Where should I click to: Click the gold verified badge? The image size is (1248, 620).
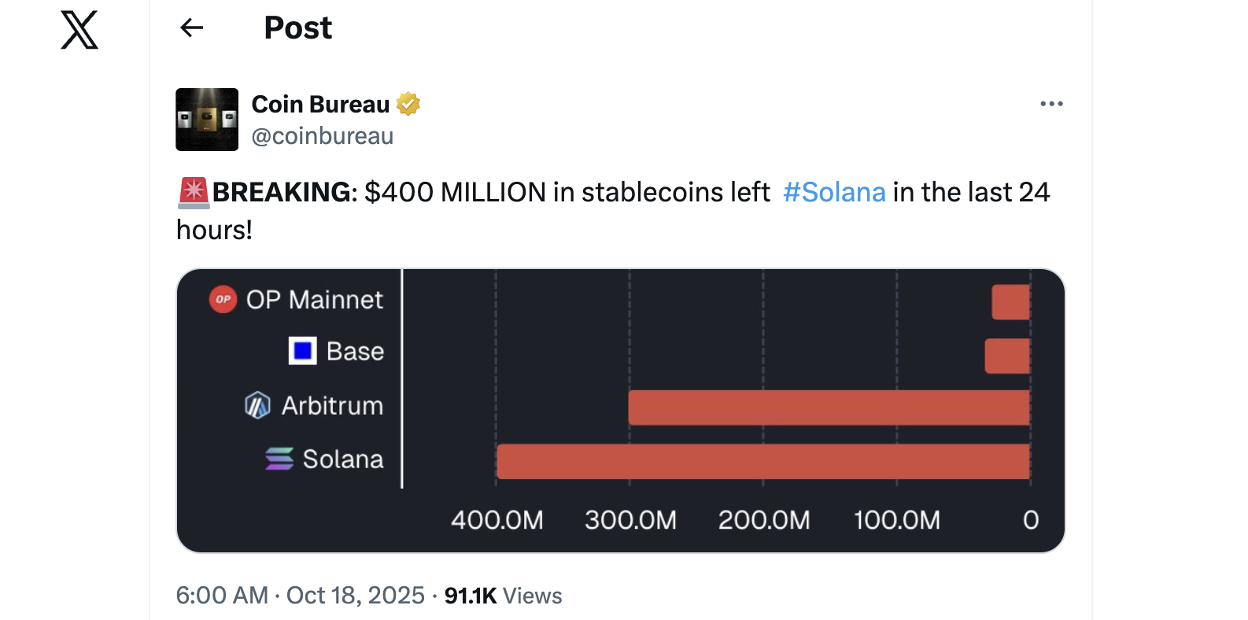pyautogui.click(x=408, y=104)
